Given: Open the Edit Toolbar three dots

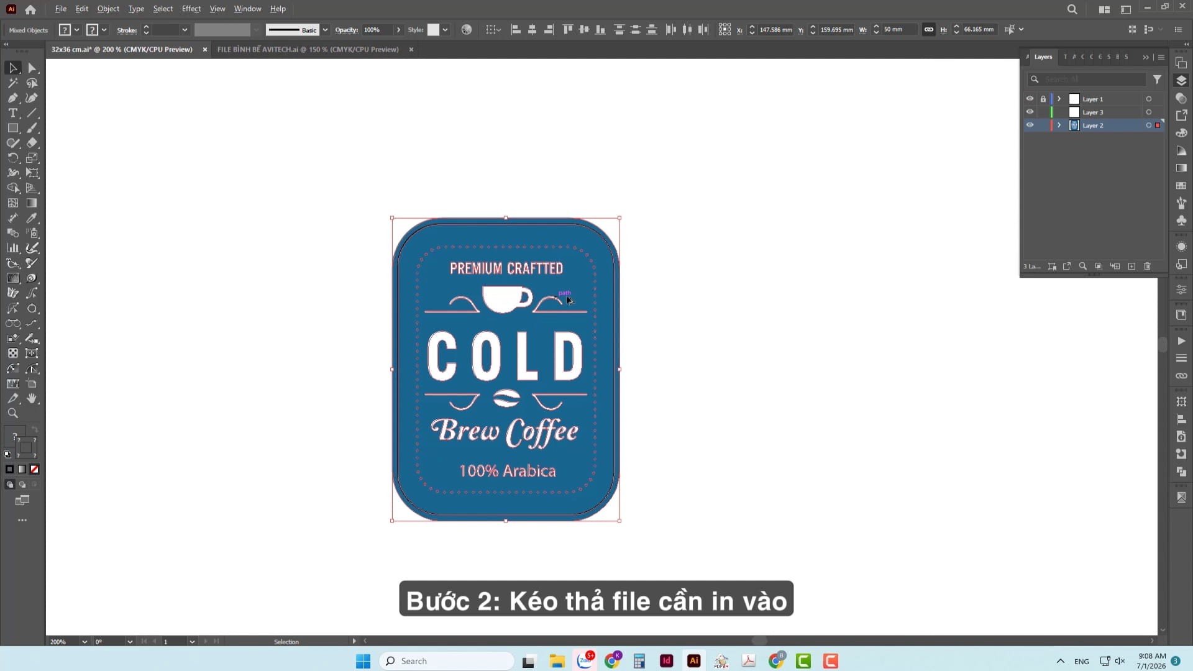Looking at the screenshot, I should pos(22,520).
